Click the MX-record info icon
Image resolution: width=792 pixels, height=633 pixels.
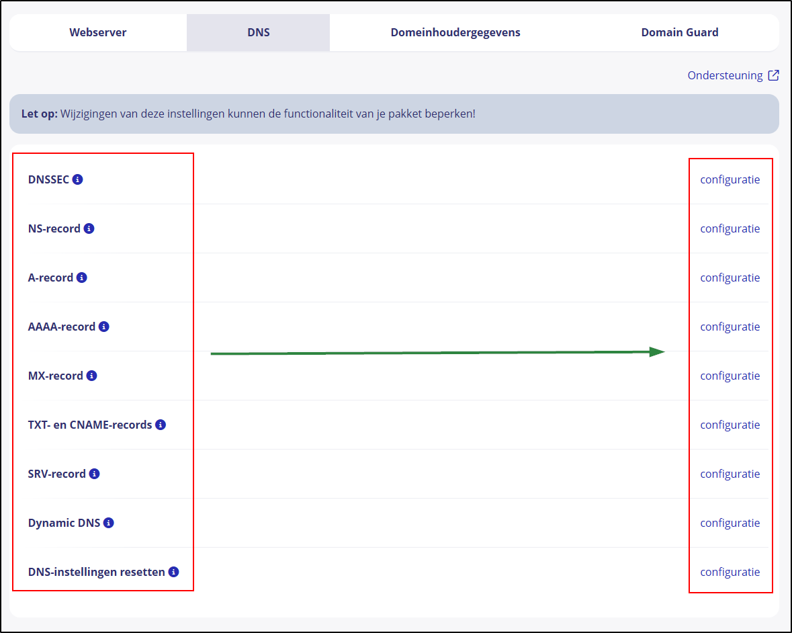pyautogui.click(x=92, y=376)
